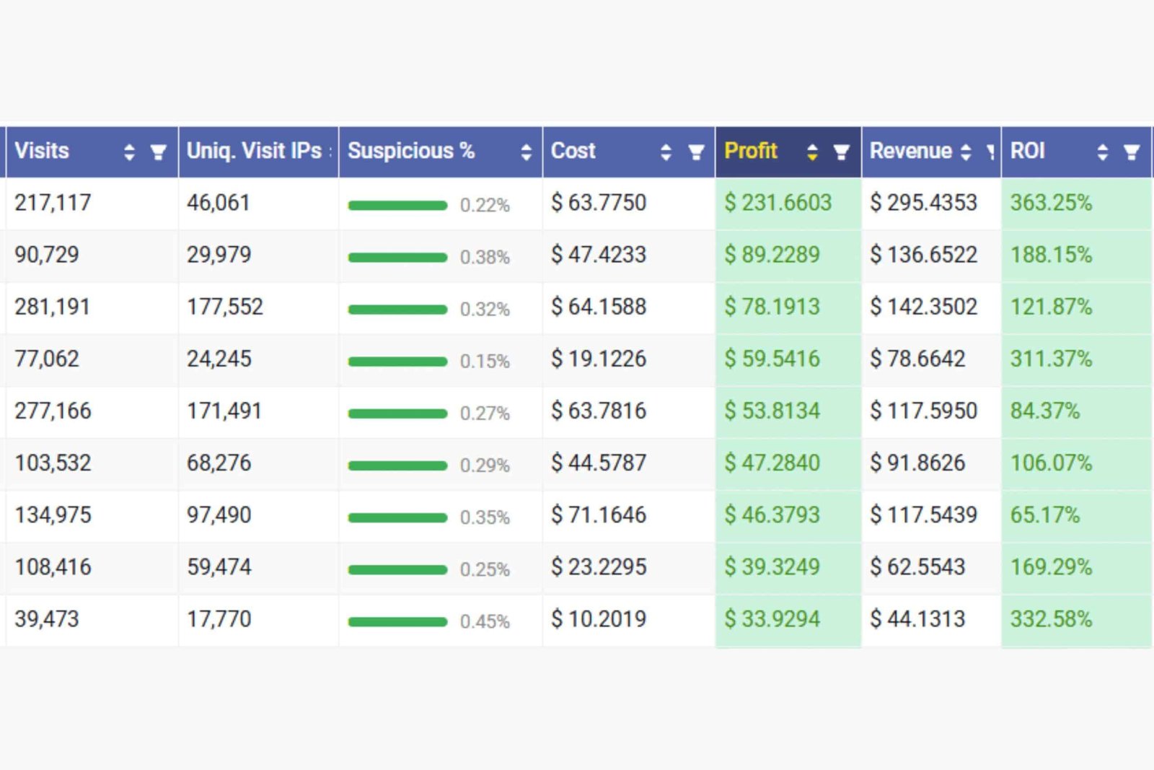
Task: Click the Visits column filter icon
Action: [158, 152]
